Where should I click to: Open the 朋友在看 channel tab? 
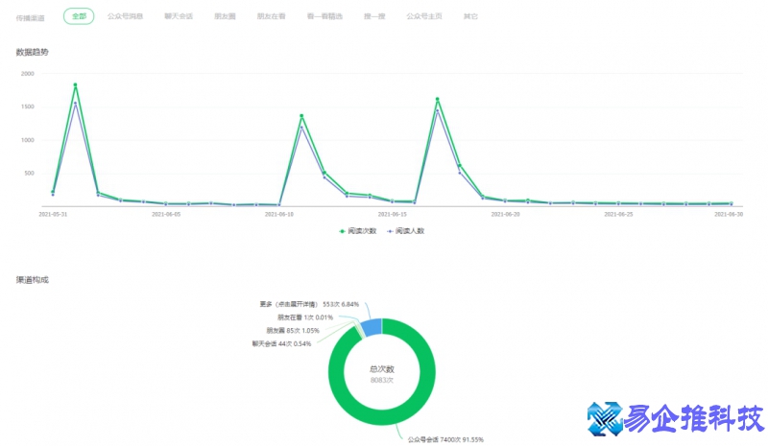(x=272, y=16)
